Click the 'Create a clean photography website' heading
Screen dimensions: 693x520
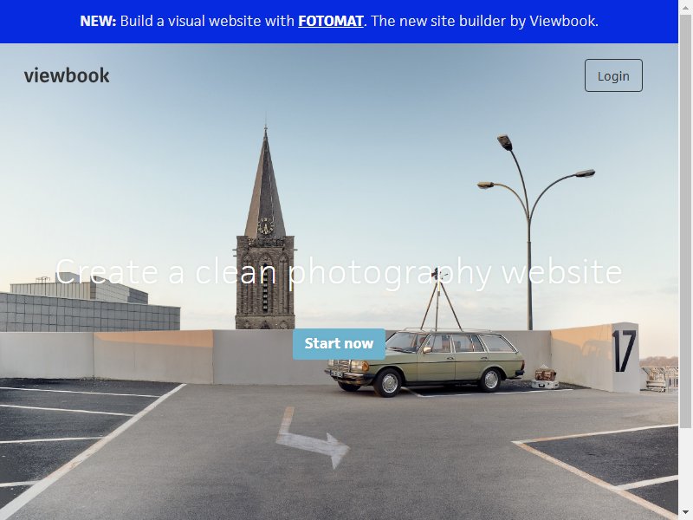point(339,272)
